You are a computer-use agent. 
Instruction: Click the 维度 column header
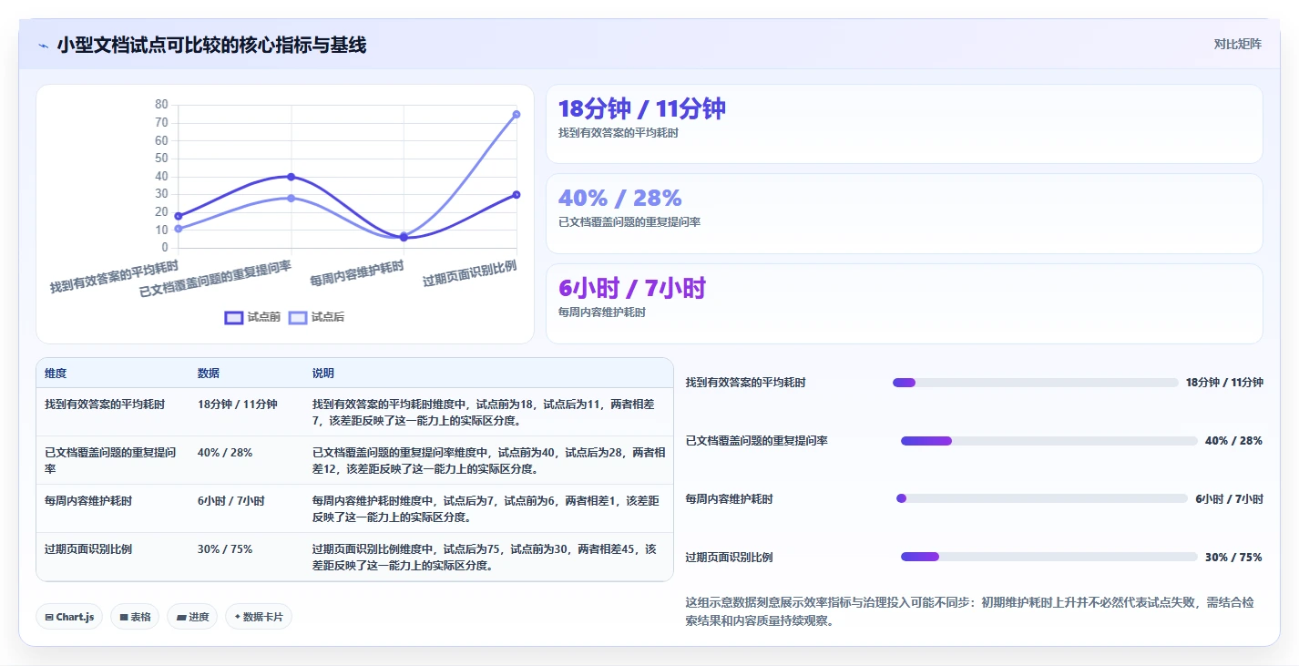[56, 374]
